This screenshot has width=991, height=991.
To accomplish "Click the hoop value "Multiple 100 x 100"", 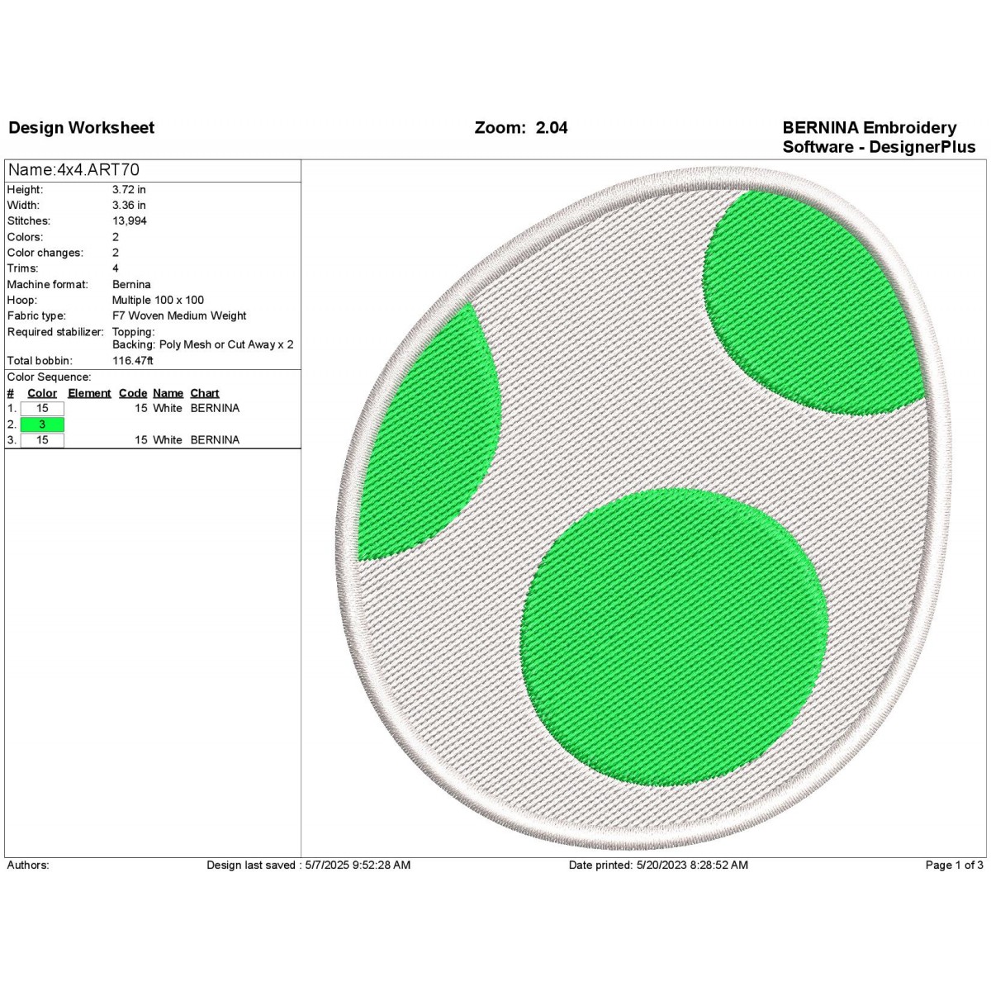I will pyautogui.click(x=158, y=301).
